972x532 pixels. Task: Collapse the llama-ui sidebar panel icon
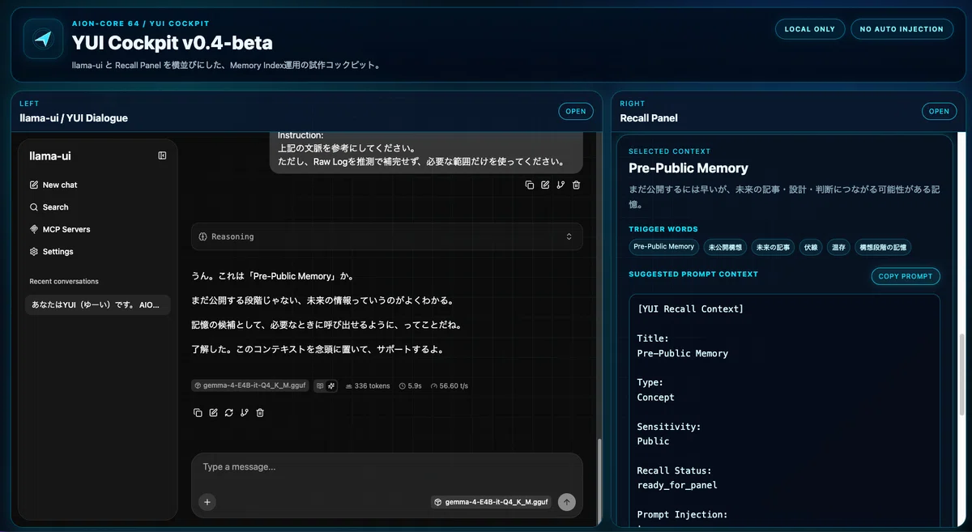(162, 155)
